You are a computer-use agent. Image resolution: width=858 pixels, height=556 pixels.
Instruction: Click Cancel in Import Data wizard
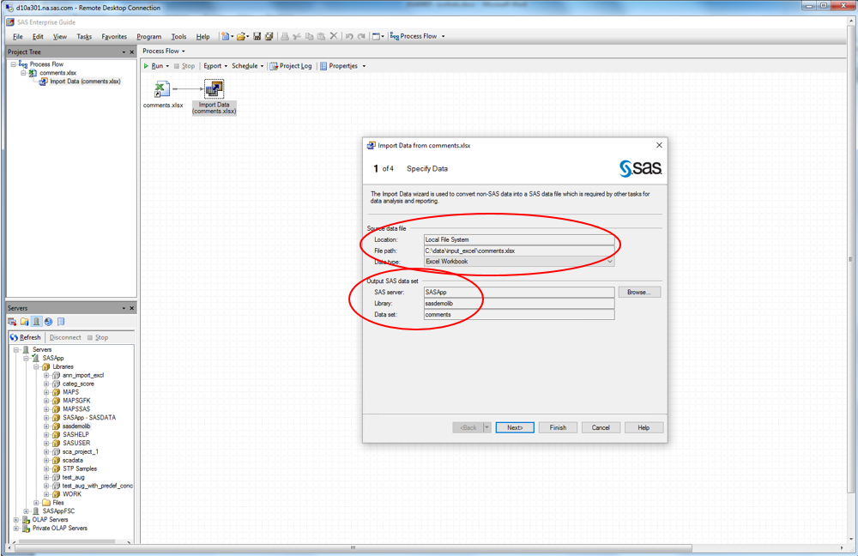601,427
